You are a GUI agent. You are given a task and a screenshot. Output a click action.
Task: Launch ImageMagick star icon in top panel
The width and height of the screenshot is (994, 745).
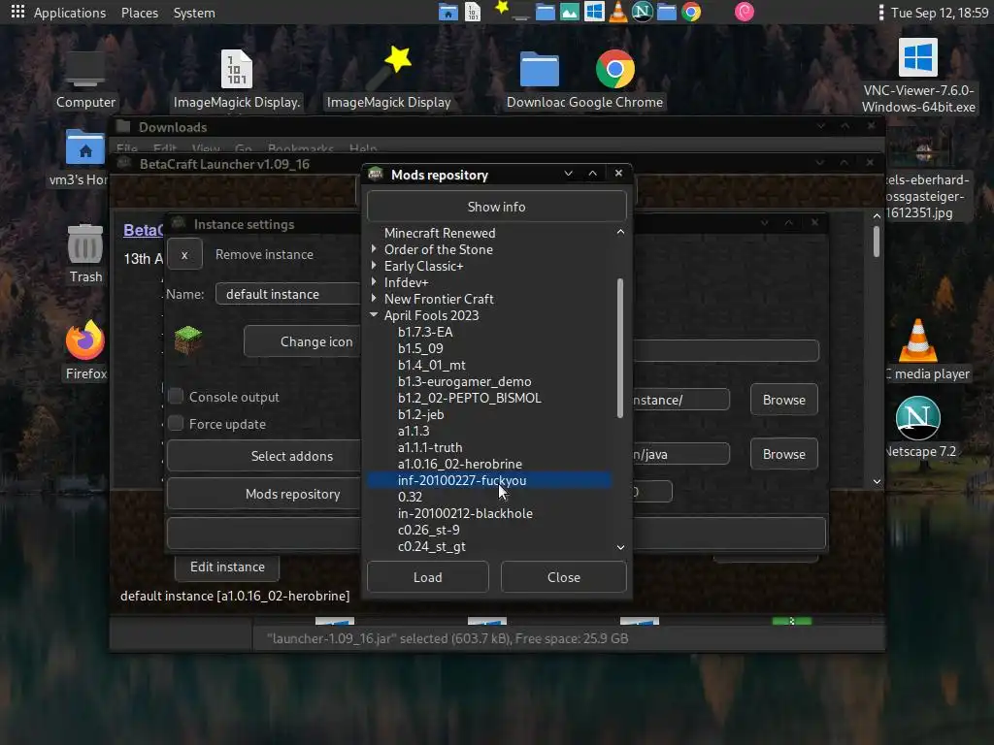coord(501,8)
